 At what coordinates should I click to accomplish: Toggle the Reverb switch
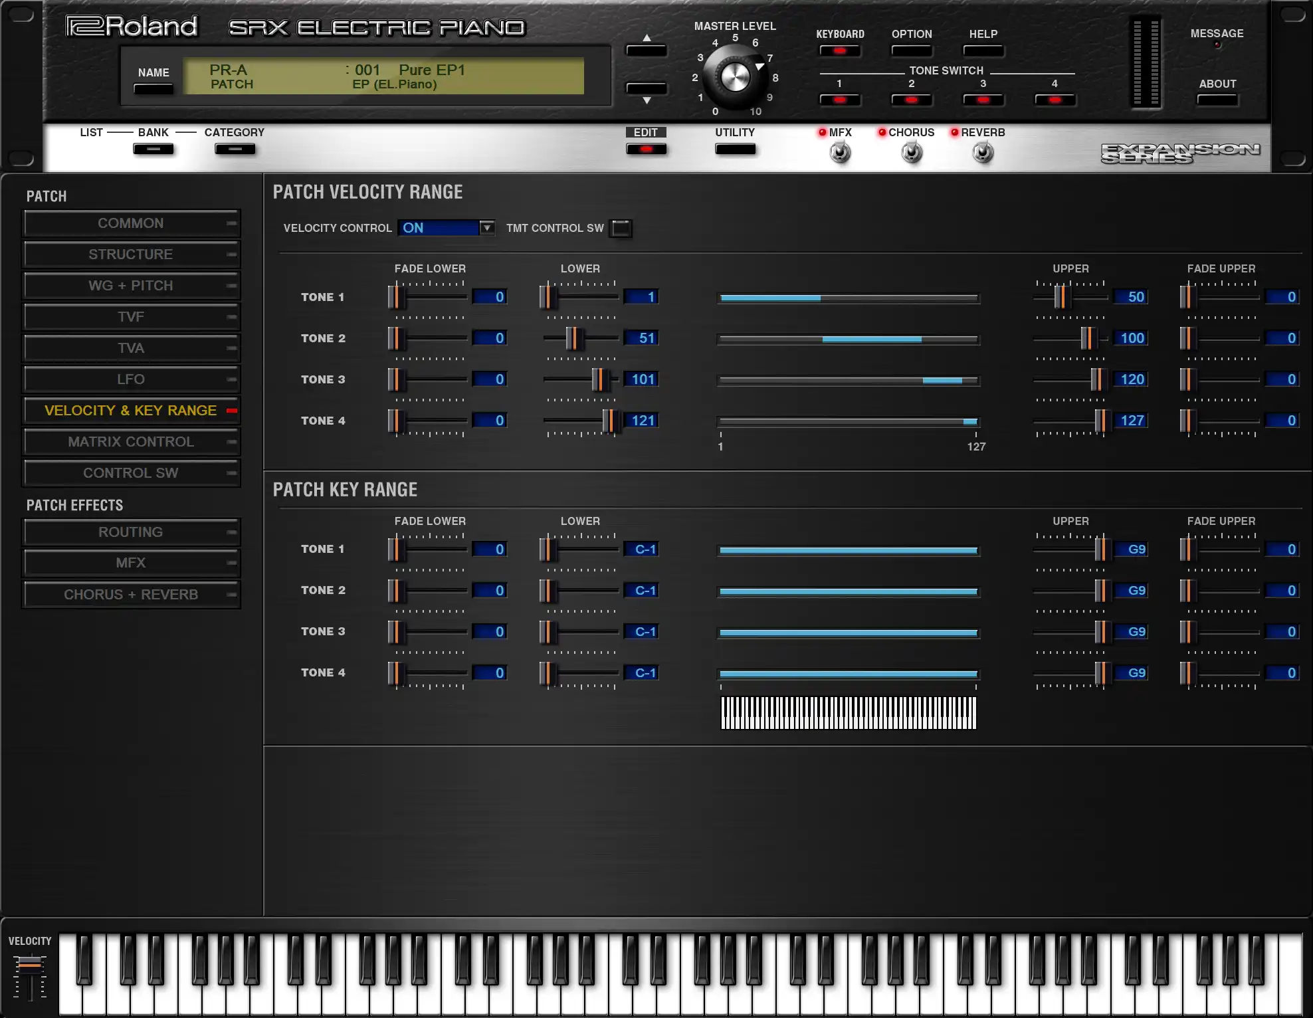coord(983,153)
